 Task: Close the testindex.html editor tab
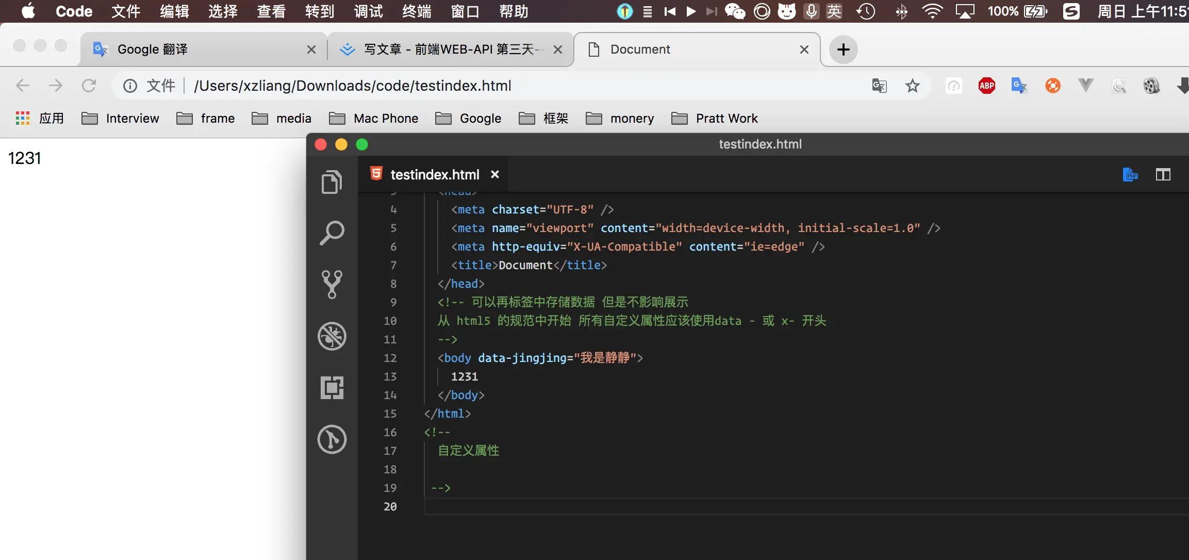495,174
